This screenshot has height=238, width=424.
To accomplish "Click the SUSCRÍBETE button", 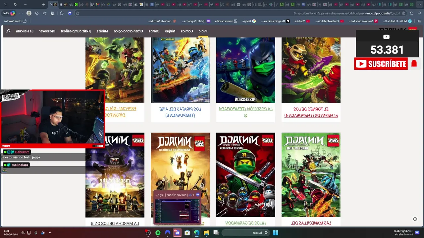I will 381,63.
